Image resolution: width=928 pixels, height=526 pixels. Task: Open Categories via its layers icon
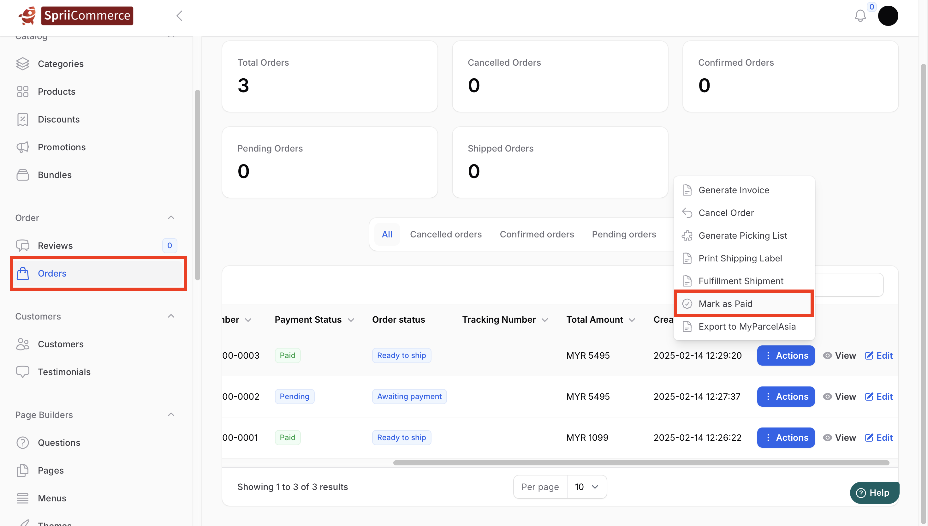tap(22, 63)
